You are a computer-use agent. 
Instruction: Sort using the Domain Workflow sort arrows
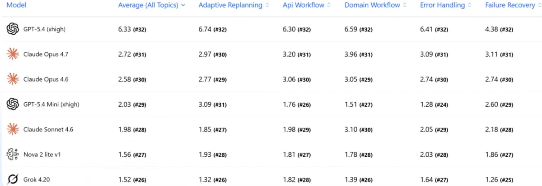pyautogui.click(x=404, y=5)
